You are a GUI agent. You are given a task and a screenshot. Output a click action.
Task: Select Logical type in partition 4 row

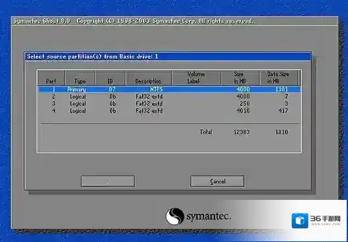tap(78, 111)
